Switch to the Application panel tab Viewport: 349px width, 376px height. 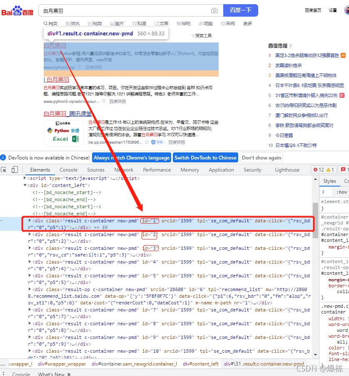tap(221, 170)
